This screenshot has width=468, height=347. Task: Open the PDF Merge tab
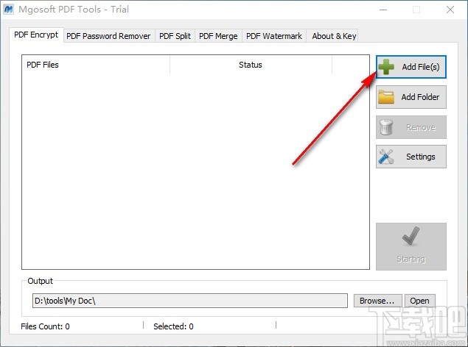218,36
